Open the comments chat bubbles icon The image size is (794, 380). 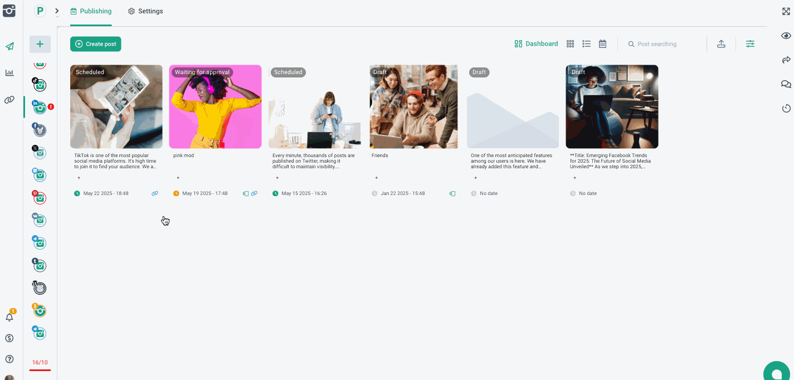(x=786, y=84)
